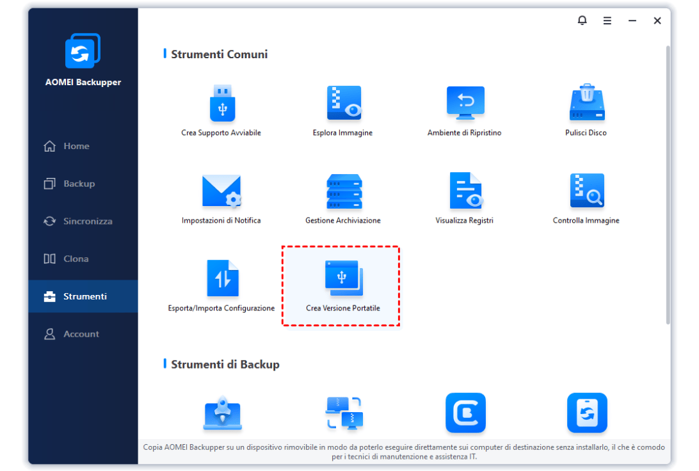Click the Controlla Immagine label

(x=586, y=221)
